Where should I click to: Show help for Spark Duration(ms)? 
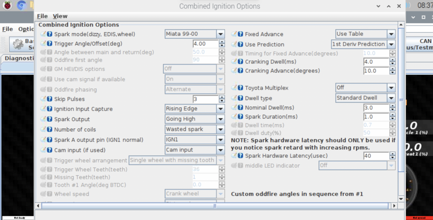[x=241, y=117]
